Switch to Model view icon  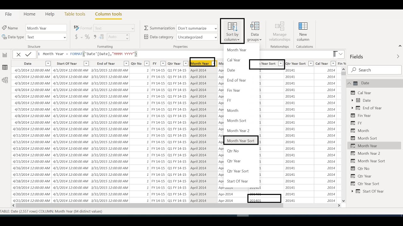(5, 80)
